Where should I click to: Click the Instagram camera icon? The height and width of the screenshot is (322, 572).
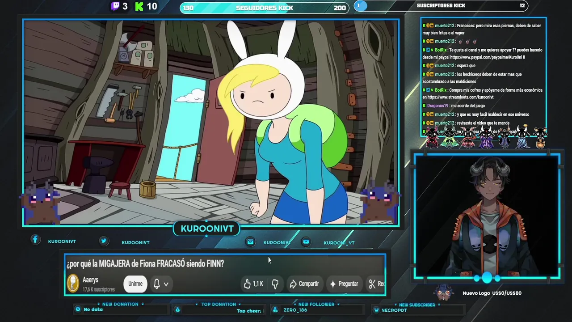pos(250,242)
